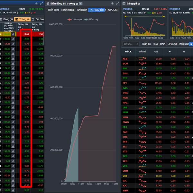Select the MWG ticker row
Image resolution: width=193 pixels, height=193 pixels.
point(157,122)
